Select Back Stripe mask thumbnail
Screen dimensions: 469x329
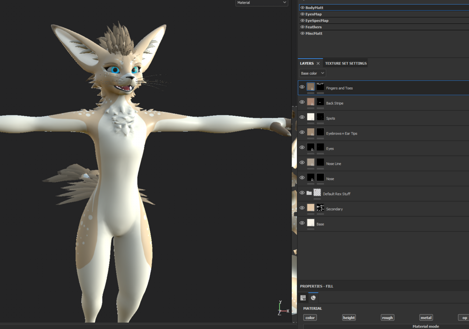tap(320, 102)
